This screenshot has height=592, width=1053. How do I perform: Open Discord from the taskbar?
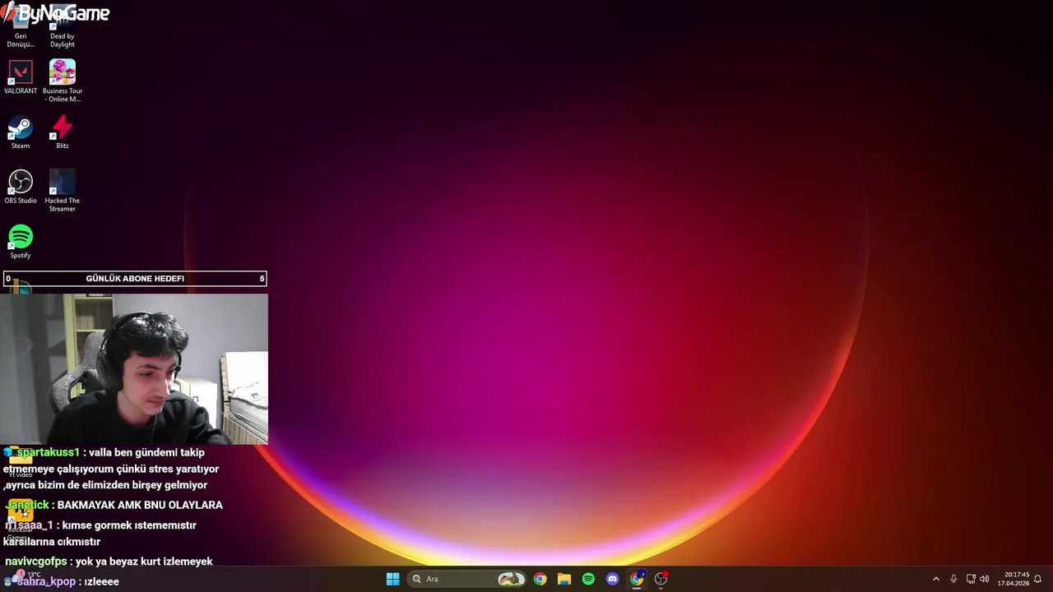(612, 579)
